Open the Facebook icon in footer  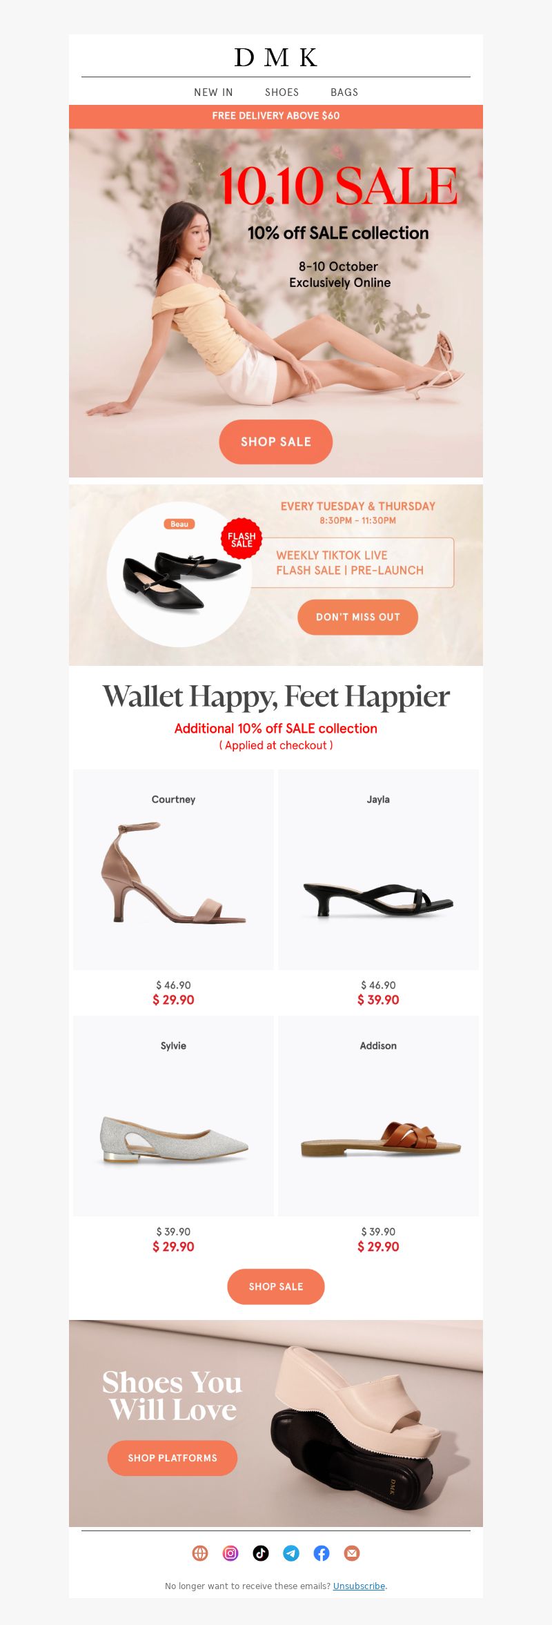[322, 1553]
